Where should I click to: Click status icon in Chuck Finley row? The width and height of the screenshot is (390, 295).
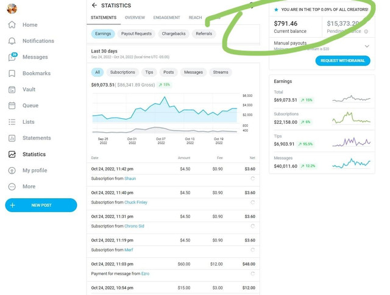pos(252,202)
